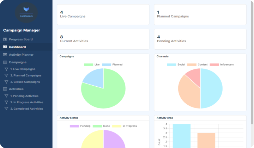Click the Campaigns fox logo

click(26, 12)
